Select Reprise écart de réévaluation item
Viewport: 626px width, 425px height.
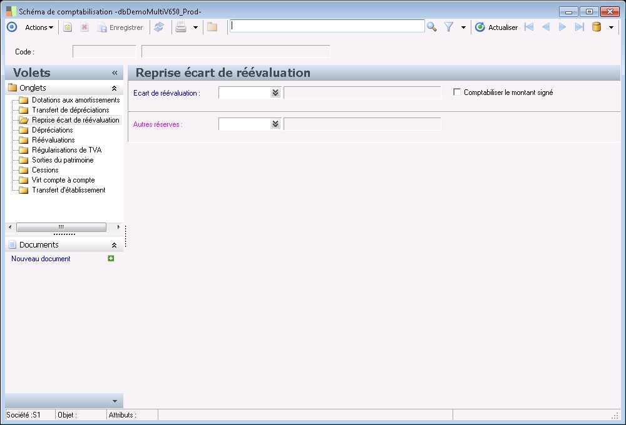tap(76, 120)
